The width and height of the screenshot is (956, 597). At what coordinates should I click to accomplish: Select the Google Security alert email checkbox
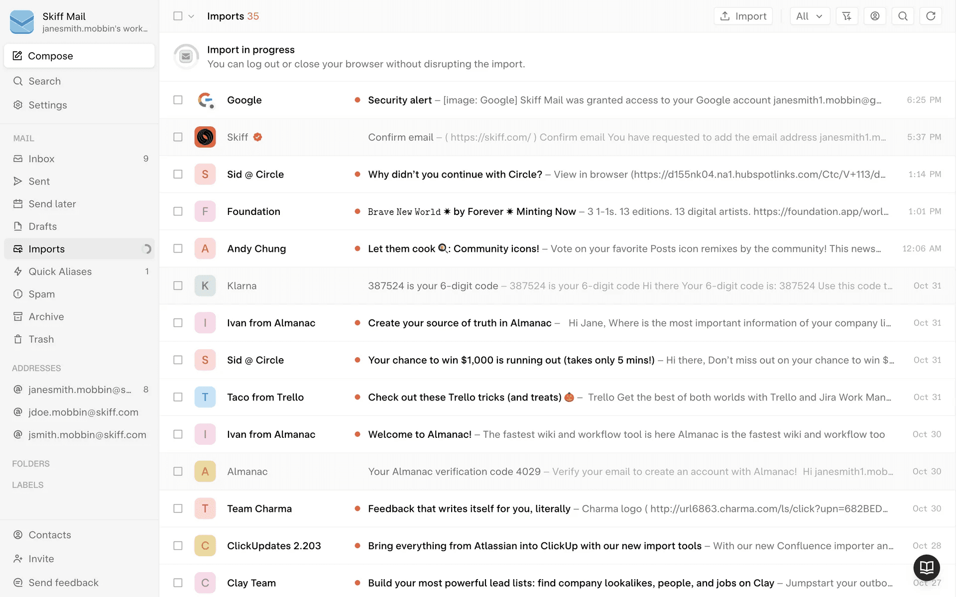pyautogui.click(x=178, y=100)
